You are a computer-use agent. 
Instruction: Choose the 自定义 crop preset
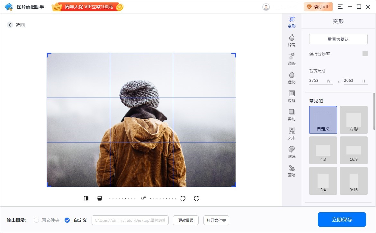coord(323,120)
